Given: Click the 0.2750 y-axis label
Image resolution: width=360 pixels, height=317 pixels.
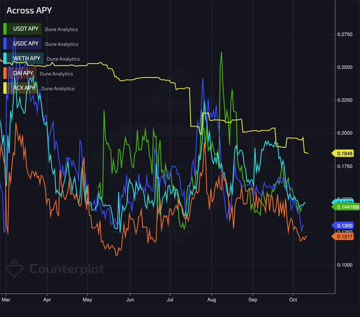Looking at the screenshot, I should click(x=344, y=35).
